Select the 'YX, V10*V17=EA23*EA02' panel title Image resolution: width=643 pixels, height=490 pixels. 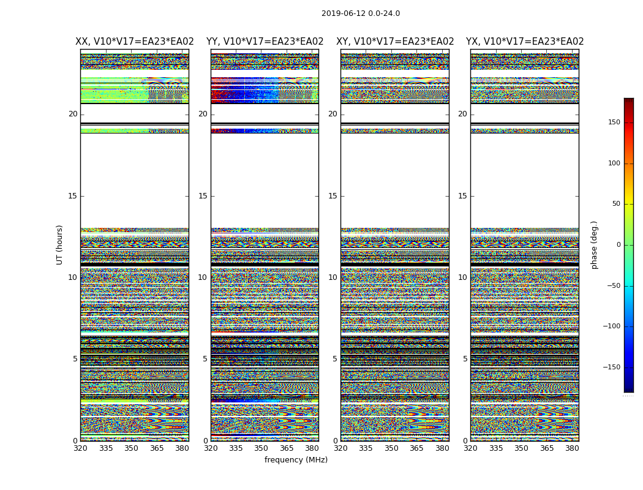[525, 42]
